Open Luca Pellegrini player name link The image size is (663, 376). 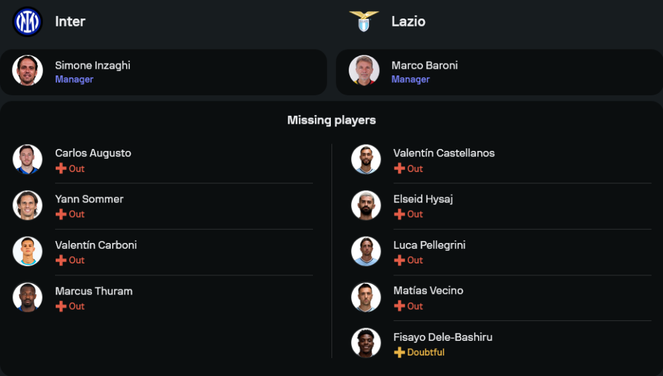point(429,245)
